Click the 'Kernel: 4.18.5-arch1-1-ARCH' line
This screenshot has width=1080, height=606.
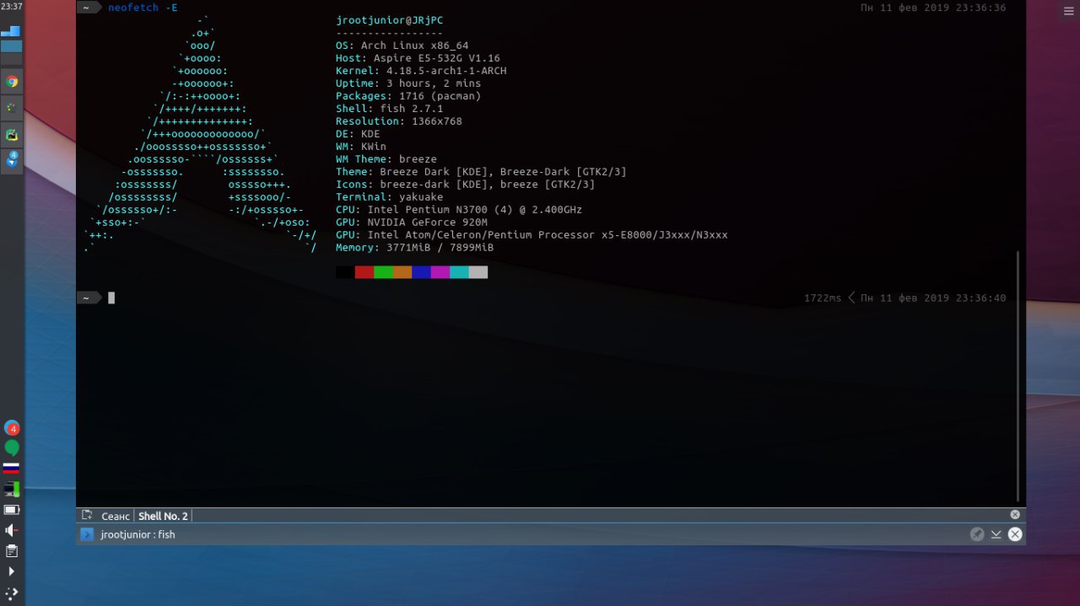tap(421, 71)
